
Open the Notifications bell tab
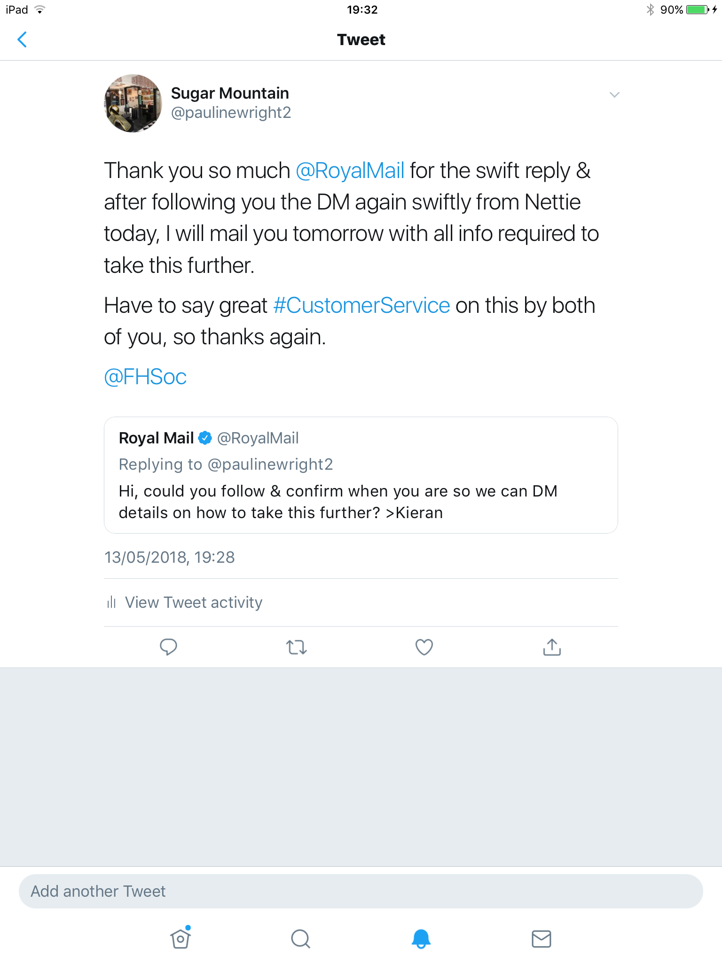pos(421,939)
